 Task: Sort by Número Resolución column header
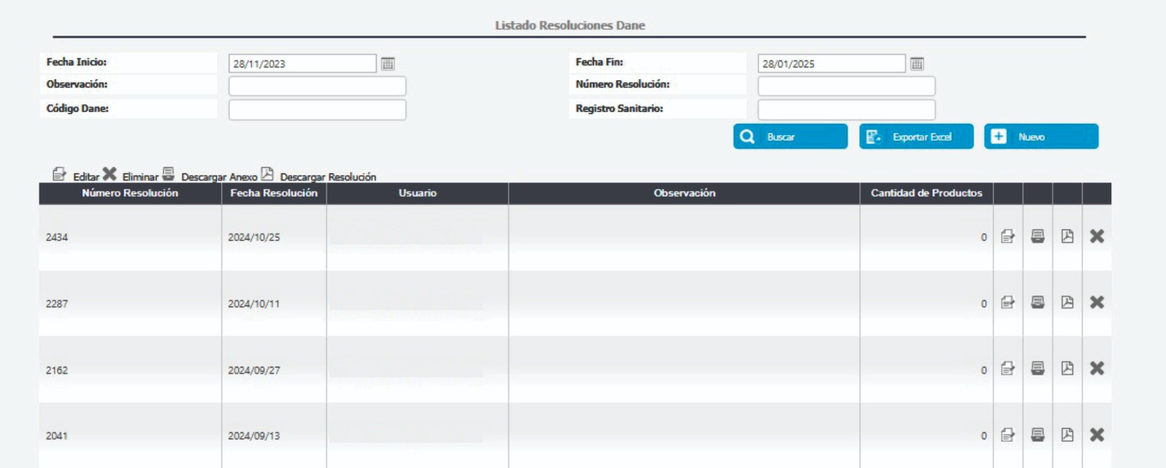coord(130,194)
